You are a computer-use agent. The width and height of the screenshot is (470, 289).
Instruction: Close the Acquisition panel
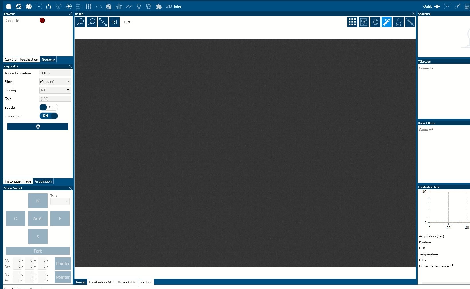coord(70,66)
